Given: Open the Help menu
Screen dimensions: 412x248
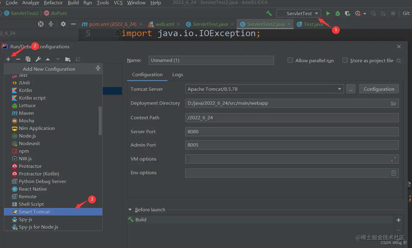Looking at the screenshot, I should [156, 3].
